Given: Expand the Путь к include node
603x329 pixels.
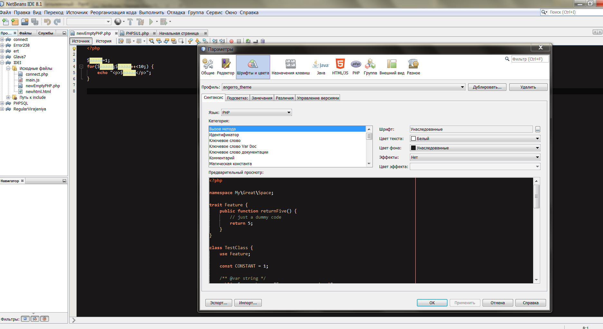Looking at the screenshot, I should coord(8,98).
